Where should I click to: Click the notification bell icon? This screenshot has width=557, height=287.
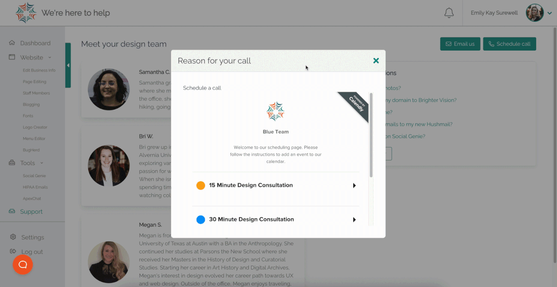[449, 13]
